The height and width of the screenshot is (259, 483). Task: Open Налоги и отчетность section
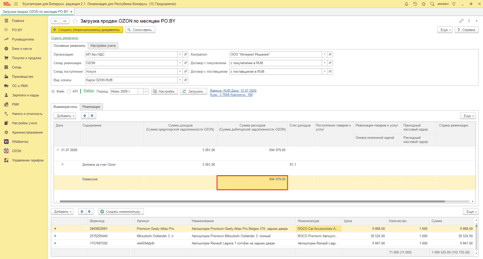(x=27, y=114)
